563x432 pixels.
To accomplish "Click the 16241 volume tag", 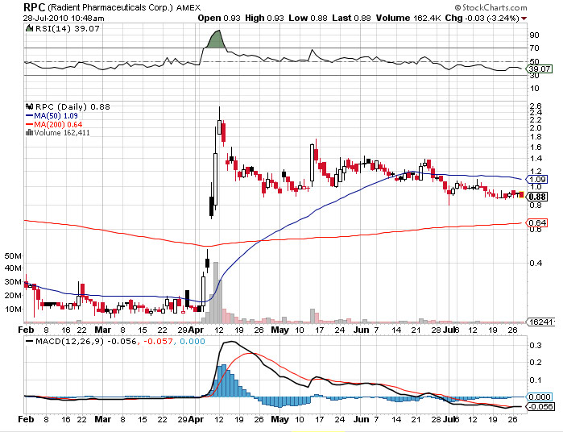I will [x=540, y=322].
